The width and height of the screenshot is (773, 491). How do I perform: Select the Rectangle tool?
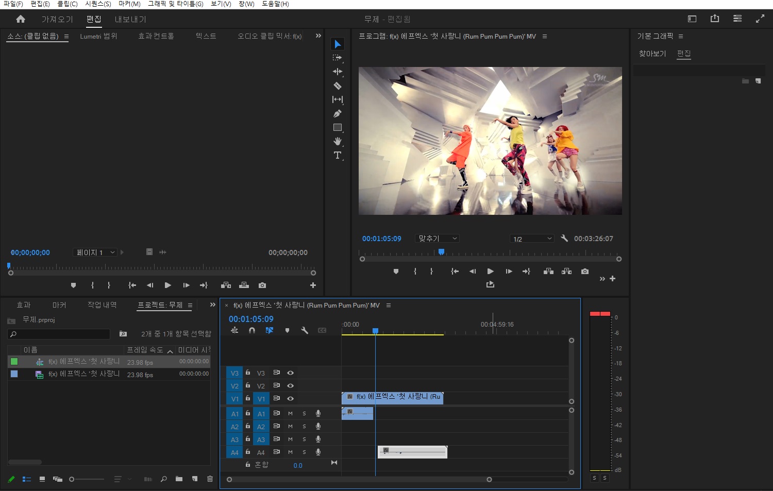click(338, 127)
